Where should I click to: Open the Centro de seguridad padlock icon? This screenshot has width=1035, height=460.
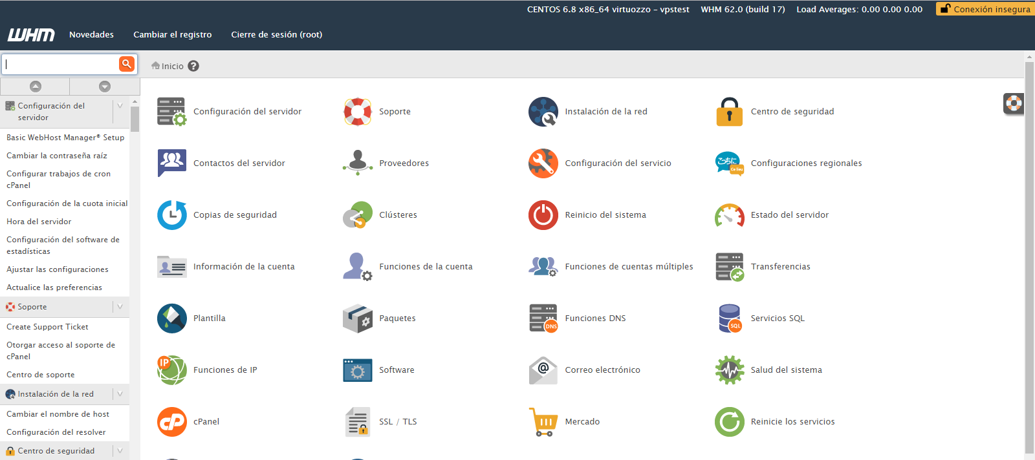pyautogui.click(x=730, y=112)
